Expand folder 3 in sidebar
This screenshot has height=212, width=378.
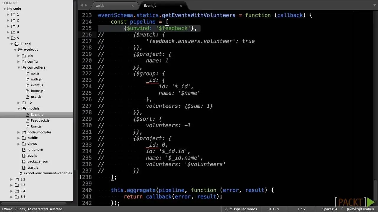[8, 26]
